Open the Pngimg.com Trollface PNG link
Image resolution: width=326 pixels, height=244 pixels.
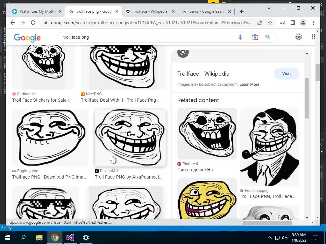(49, 177)
